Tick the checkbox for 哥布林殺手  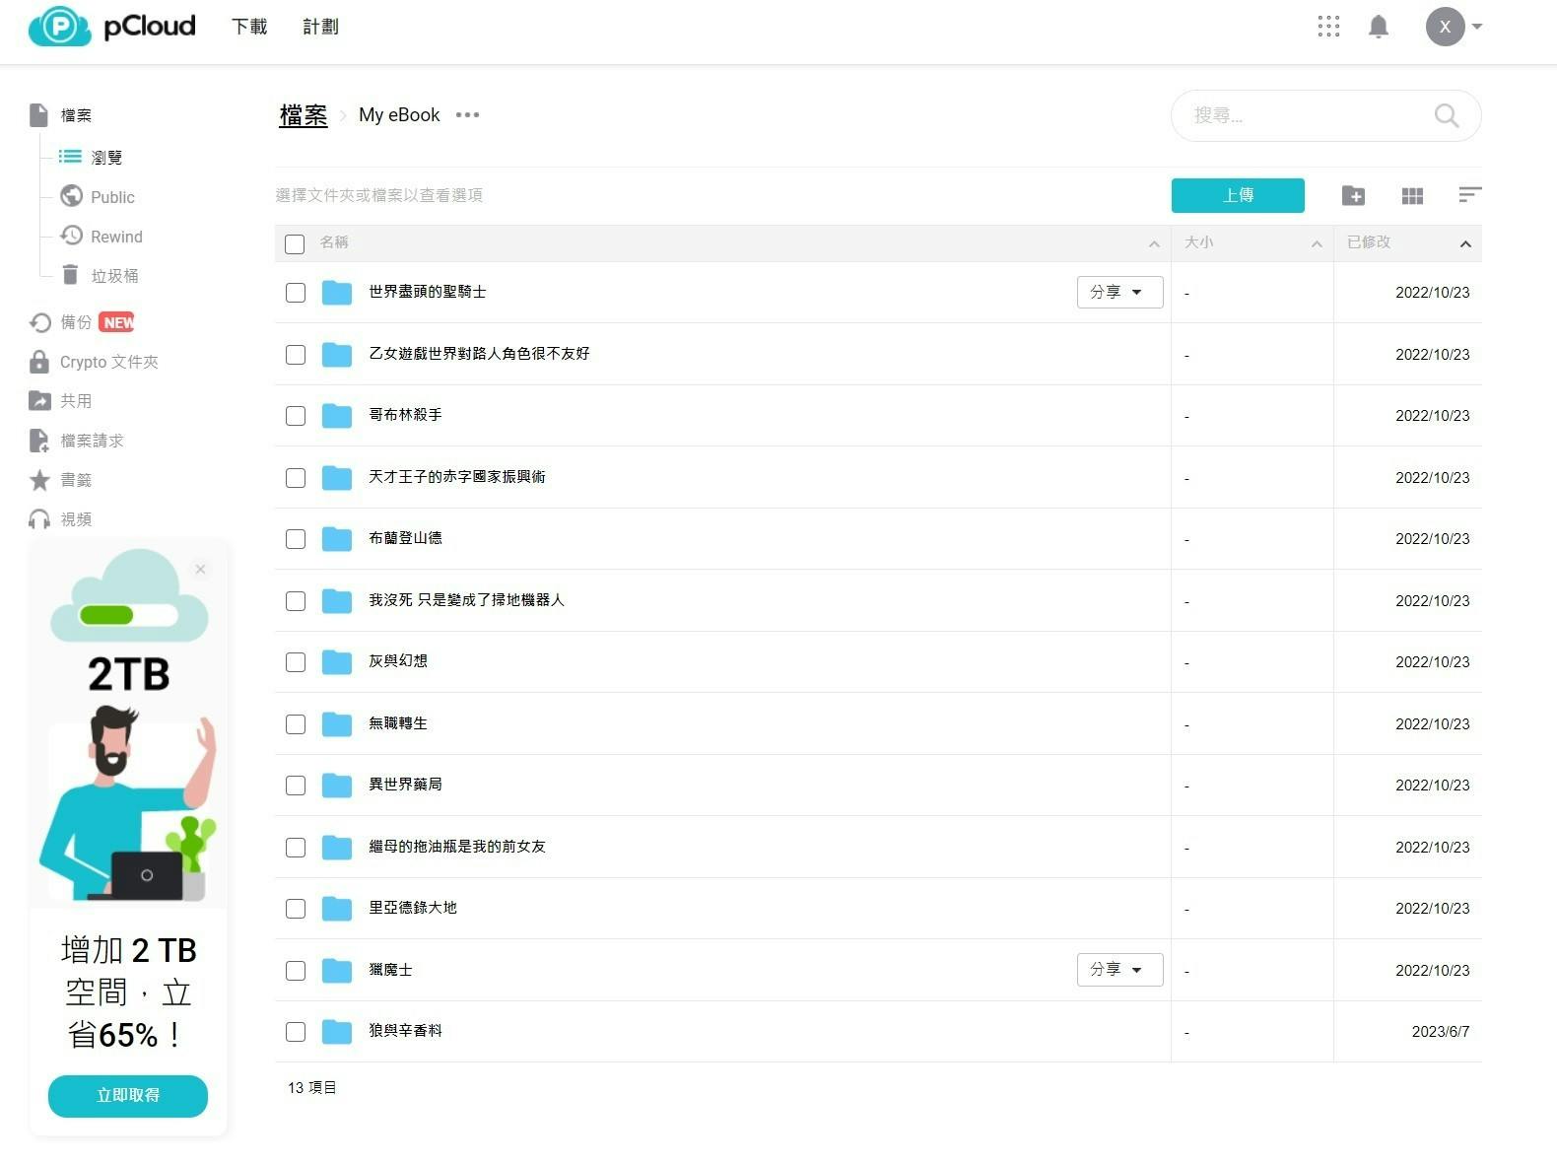[x=296, y=416]
